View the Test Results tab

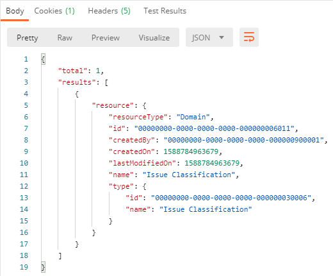(165, 11)
